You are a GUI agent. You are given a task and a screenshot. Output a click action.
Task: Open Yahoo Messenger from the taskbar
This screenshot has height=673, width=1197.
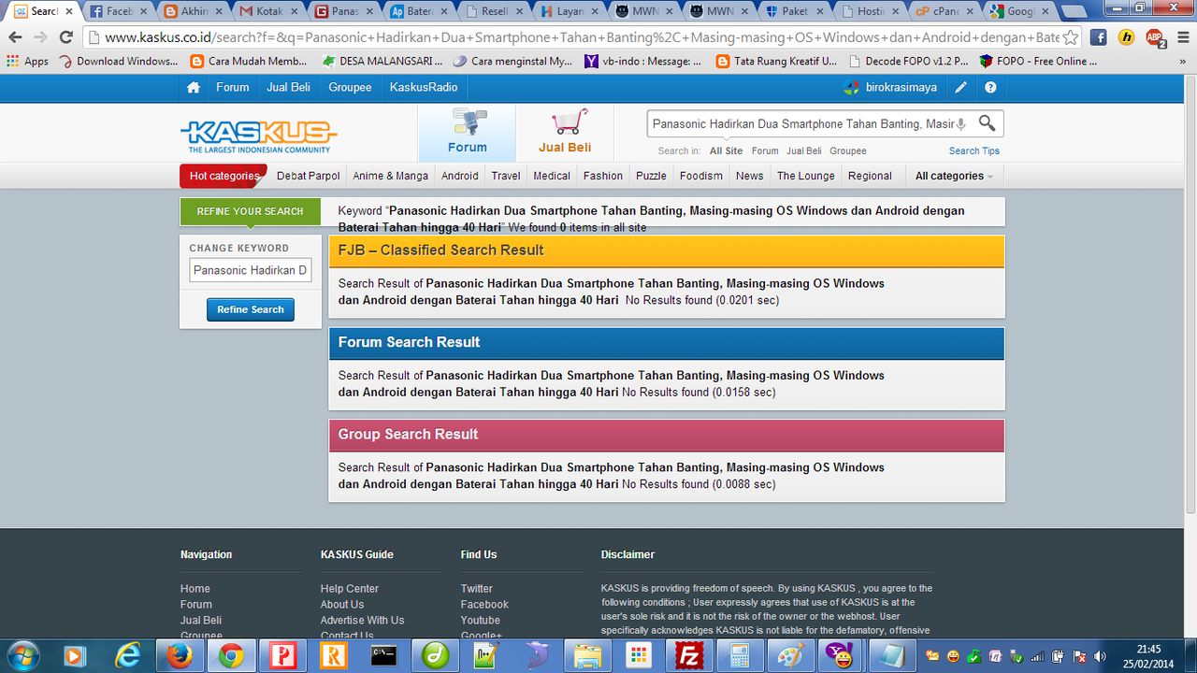840,656
